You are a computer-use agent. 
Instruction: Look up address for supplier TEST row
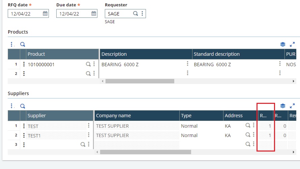tap(248, 125)
